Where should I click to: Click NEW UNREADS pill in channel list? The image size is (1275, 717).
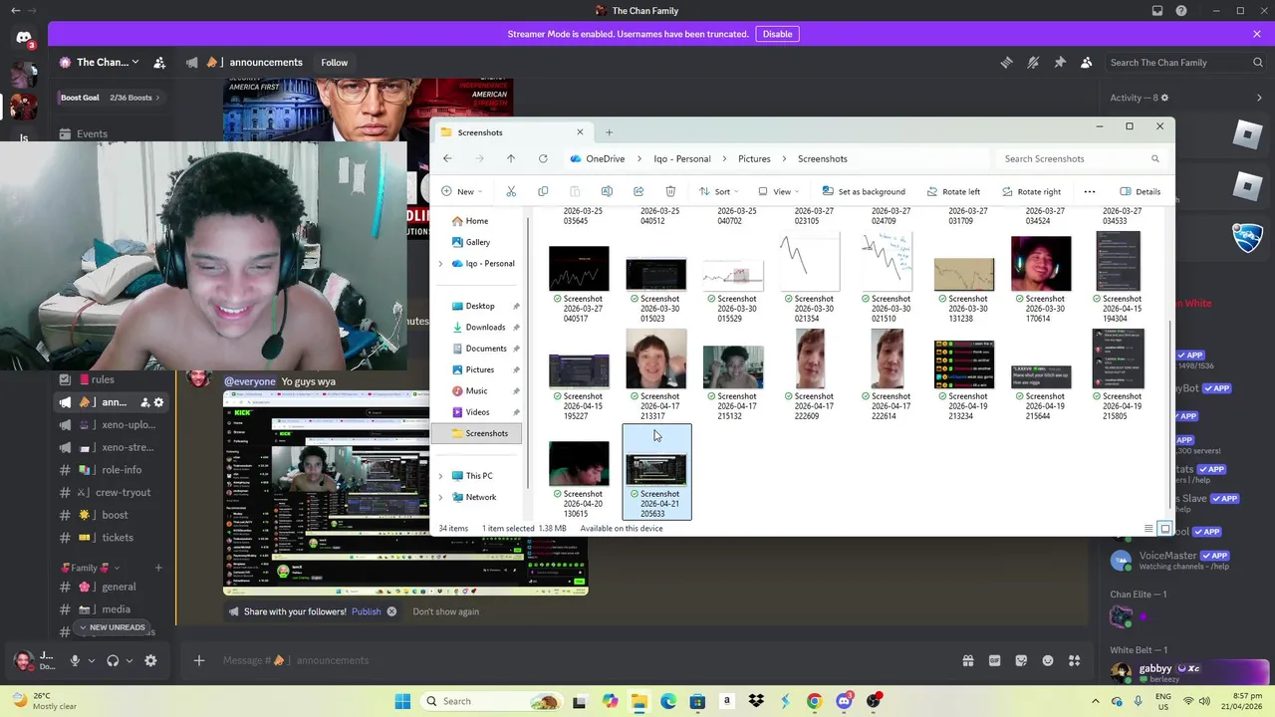pos(112,627)
